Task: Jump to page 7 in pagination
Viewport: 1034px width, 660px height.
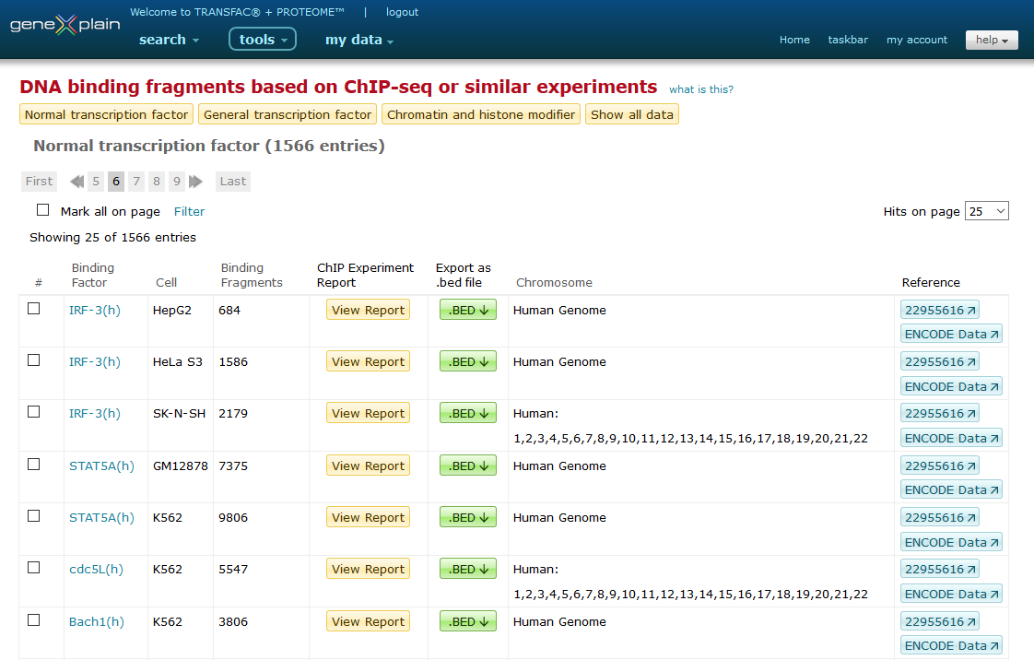Action: click(136, 182)
